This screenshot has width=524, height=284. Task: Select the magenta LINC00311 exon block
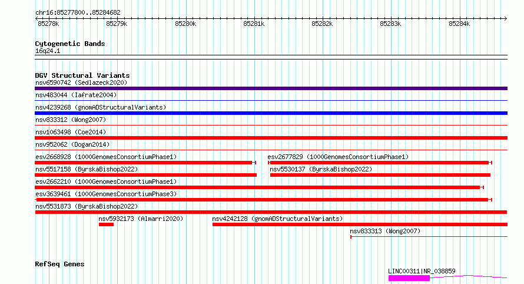tap(409, 278)
